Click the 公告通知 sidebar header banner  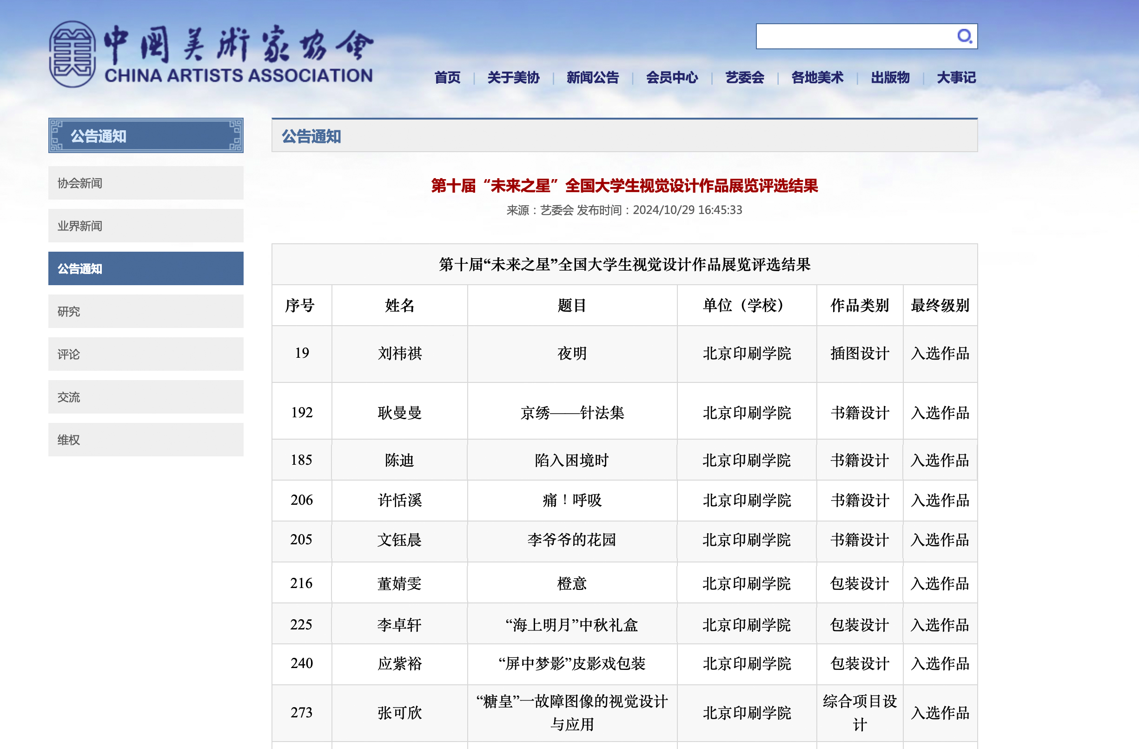tap(146, 136)
